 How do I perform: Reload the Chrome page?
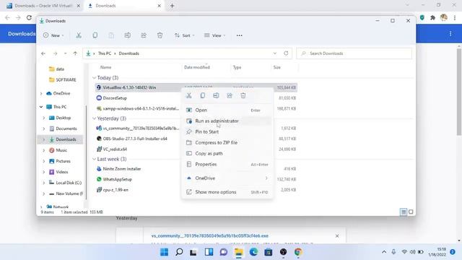(29, 17)
